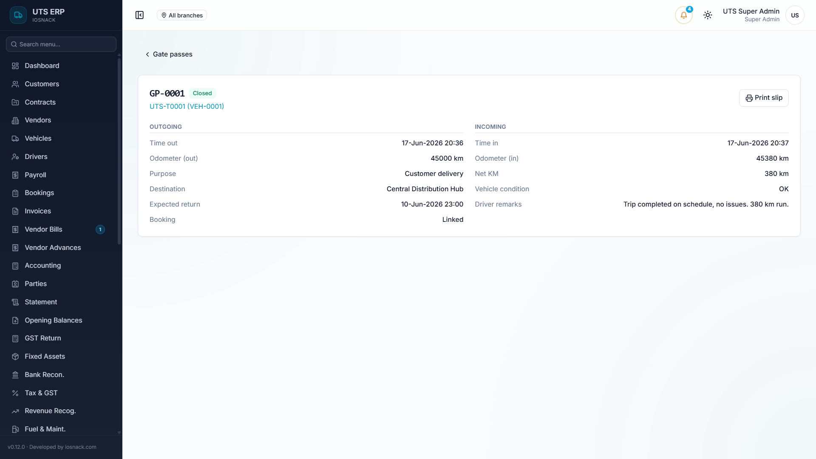Click the UTS ERP truck logo icon
The image size is (816, 459).
click(18, 15)
